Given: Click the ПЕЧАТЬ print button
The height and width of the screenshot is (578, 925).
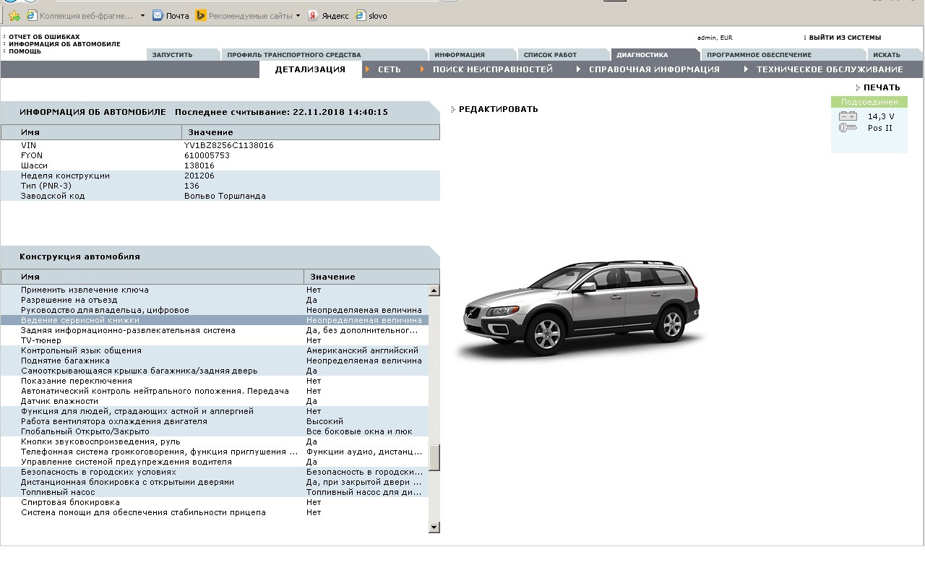Looking at the screenshot, I should [882, 87].
